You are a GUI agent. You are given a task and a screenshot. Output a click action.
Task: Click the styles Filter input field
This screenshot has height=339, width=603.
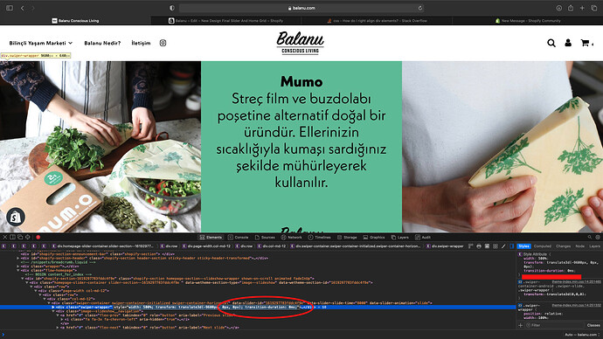click(x=554, y=325)
